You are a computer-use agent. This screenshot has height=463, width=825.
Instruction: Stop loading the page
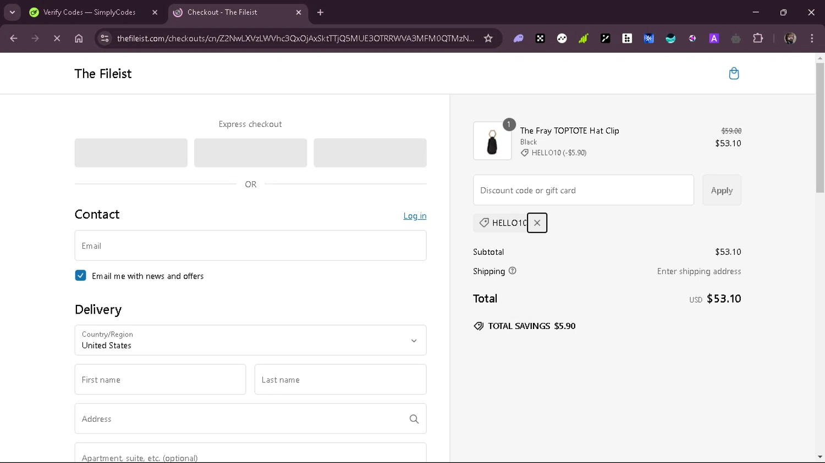click(57, 38)
